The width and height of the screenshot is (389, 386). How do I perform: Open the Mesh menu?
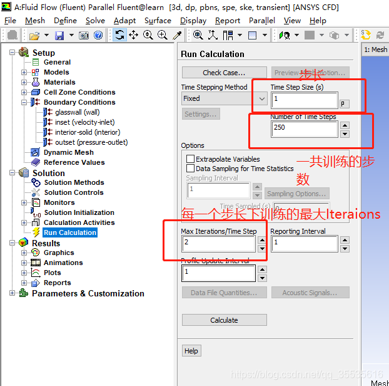(x=35, y=21)
